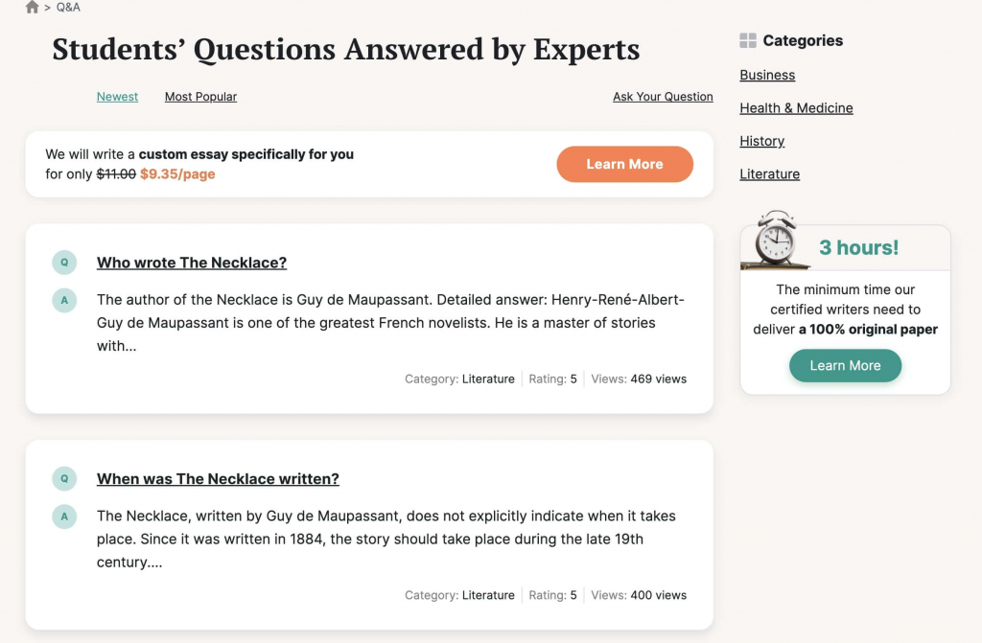Open the Business category

767,75
